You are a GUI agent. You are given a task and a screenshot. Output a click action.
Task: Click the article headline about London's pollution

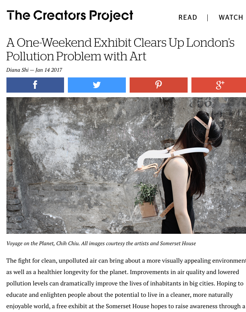[121, 49]
